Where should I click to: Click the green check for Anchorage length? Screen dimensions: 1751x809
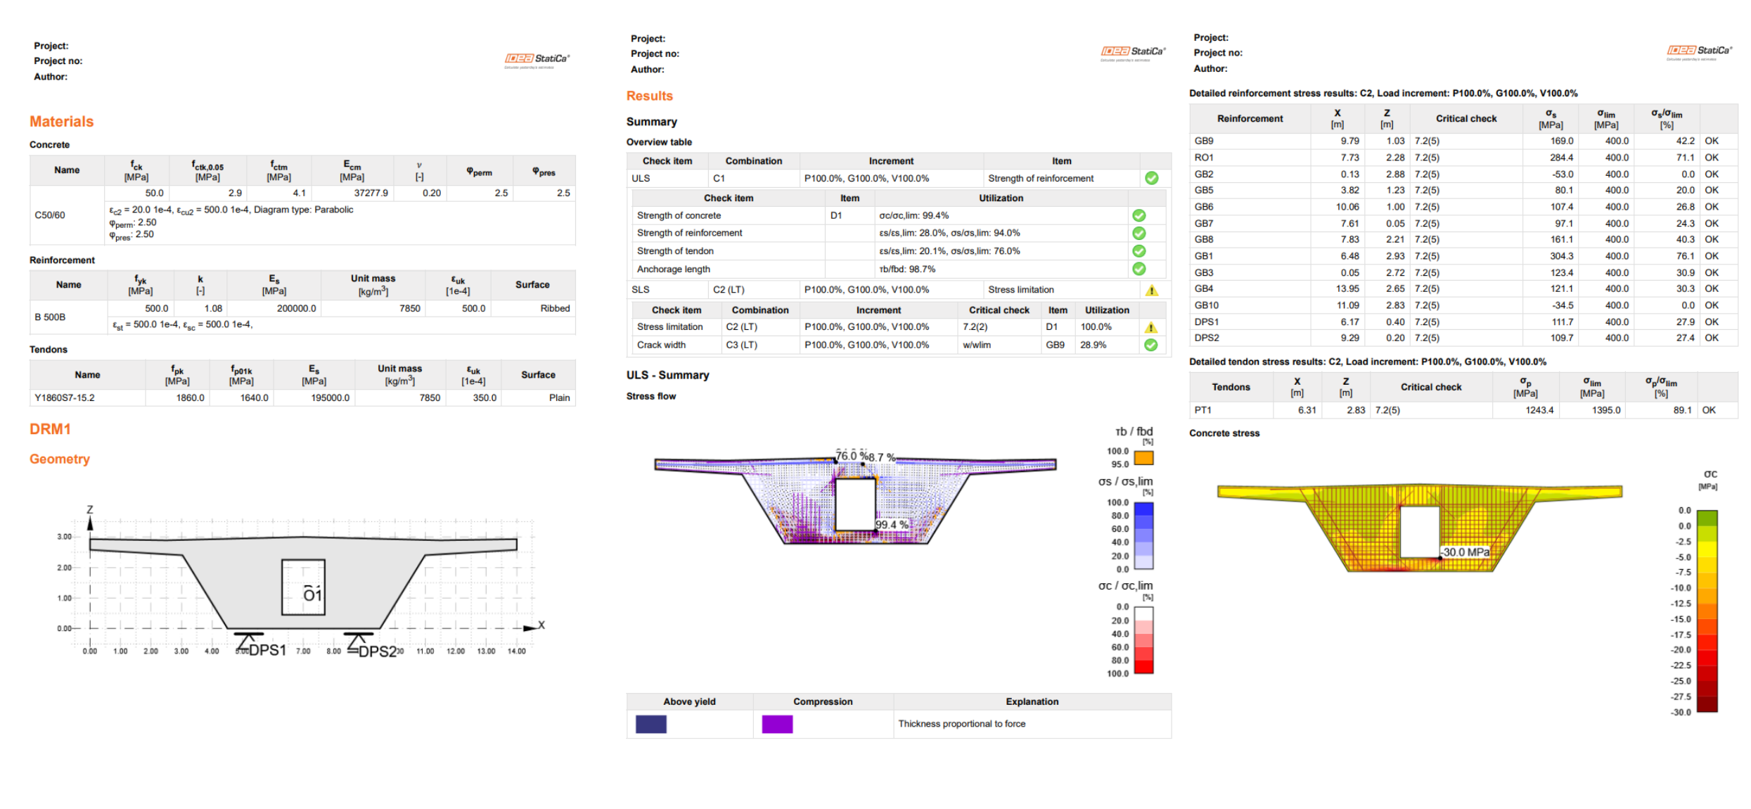(x=1139, y=269)
